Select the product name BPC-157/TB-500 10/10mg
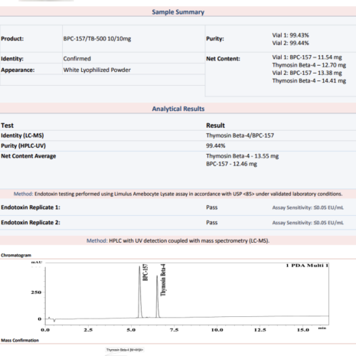This screenshot has height=356, width=356. tap(97, 39)
